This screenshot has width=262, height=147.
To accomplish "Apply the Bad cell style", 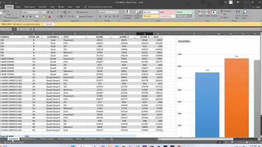I will click(x=167, y=12).
